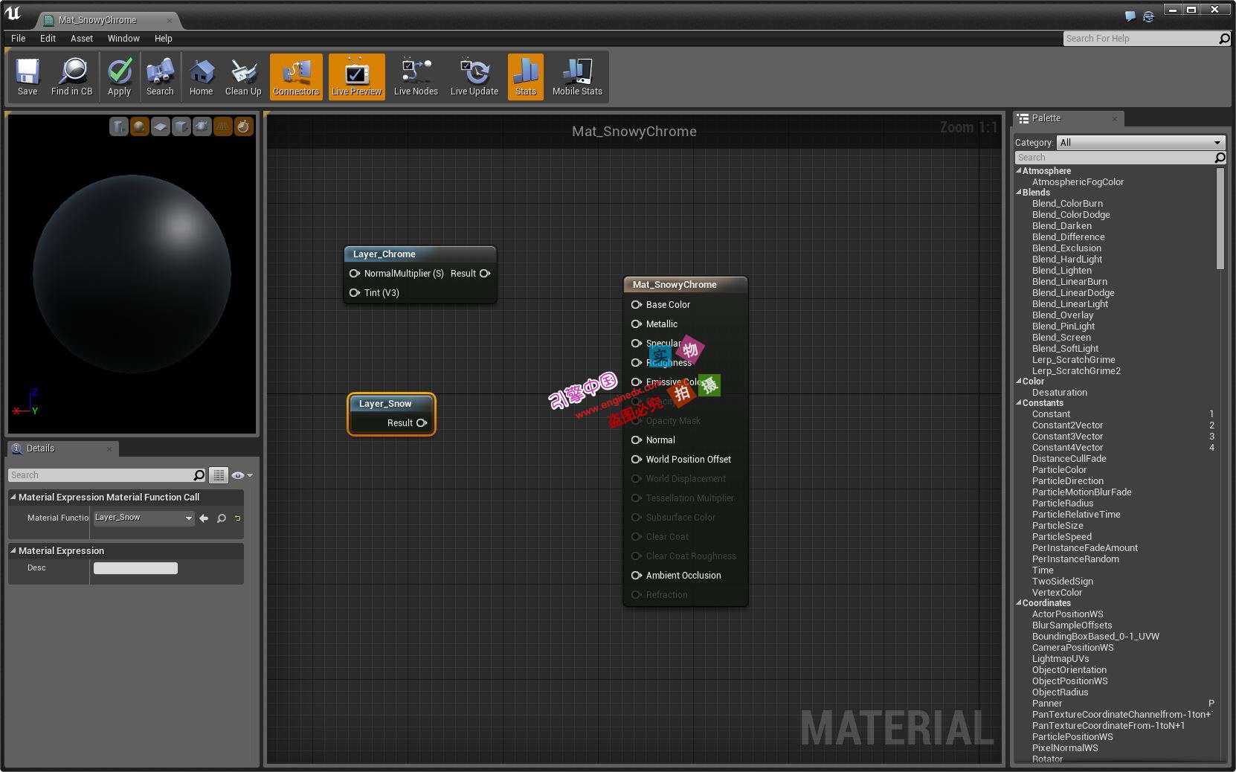1236x772 pixels.
Task: Click the Metallic input pin
Action: click(x=637, y=324)
